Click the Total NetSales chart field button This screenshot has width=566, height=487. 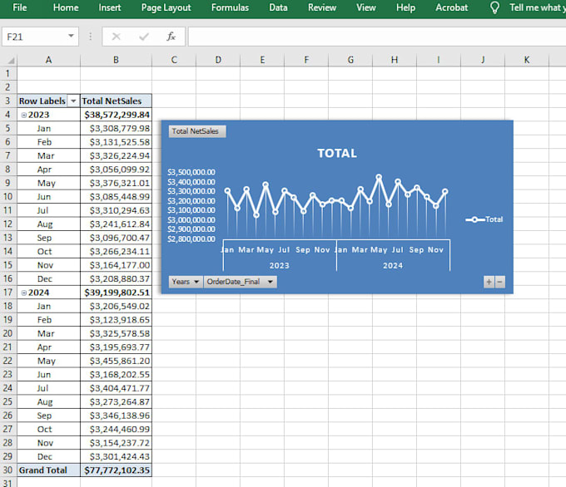pos(197,131)
